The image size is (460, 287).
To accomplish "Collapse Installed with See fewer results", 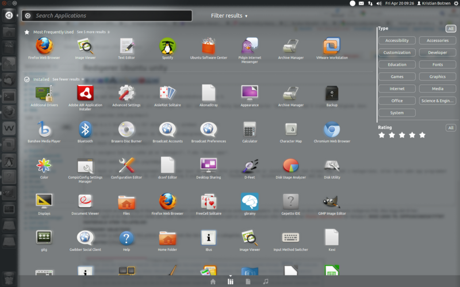I will coord(66,79).
